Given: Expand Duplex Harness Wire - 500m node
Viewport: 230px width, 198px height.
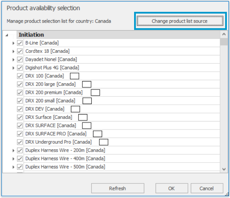Looking at the screenshot, I should point(13,167).
